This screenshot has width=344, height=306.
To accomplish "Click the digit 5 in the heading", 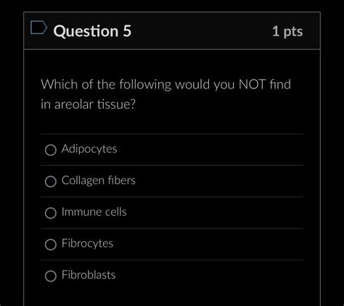I will pyautogui.click(x=127, y=31).
